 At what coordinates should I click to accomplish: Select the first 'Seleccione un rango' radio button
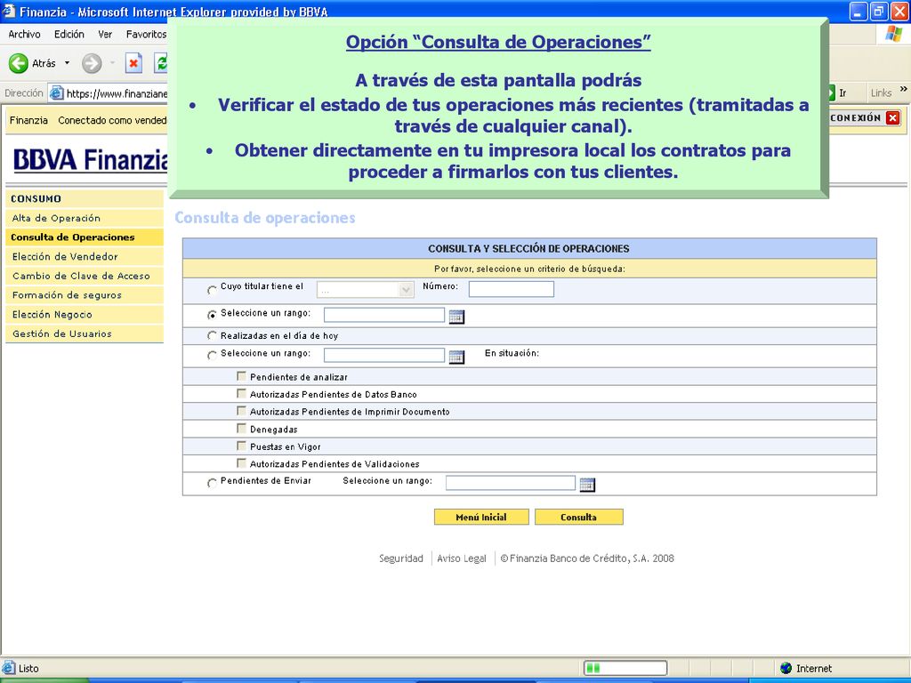pos(212,315)
